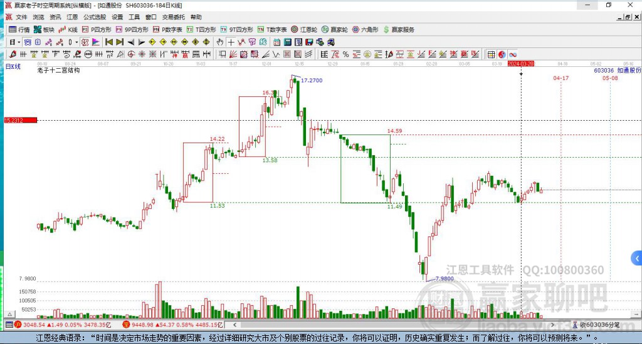Open the 交易委托 menu
The height and width of the screenshot is (344, 642).
click(173, 17)
